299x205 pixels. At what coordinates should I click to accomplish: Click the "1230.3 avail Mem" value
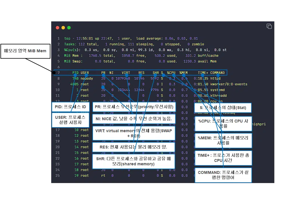[200, 61]
